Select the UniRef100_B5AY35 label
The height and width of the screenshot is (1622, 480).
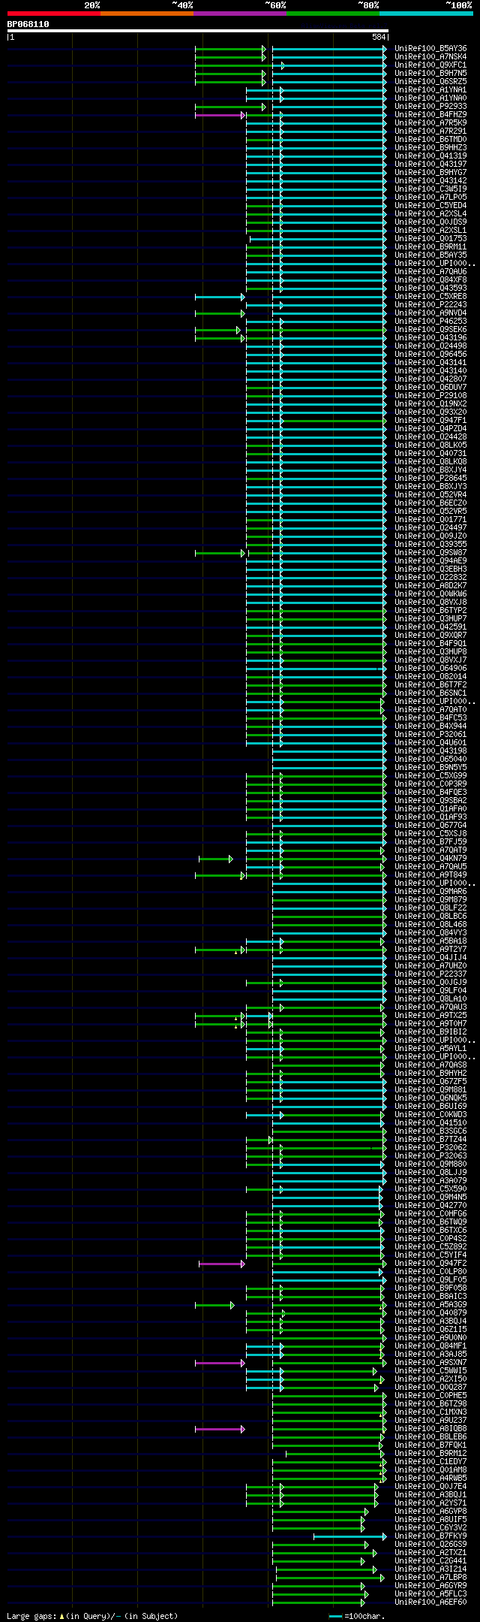click(430, 255)
